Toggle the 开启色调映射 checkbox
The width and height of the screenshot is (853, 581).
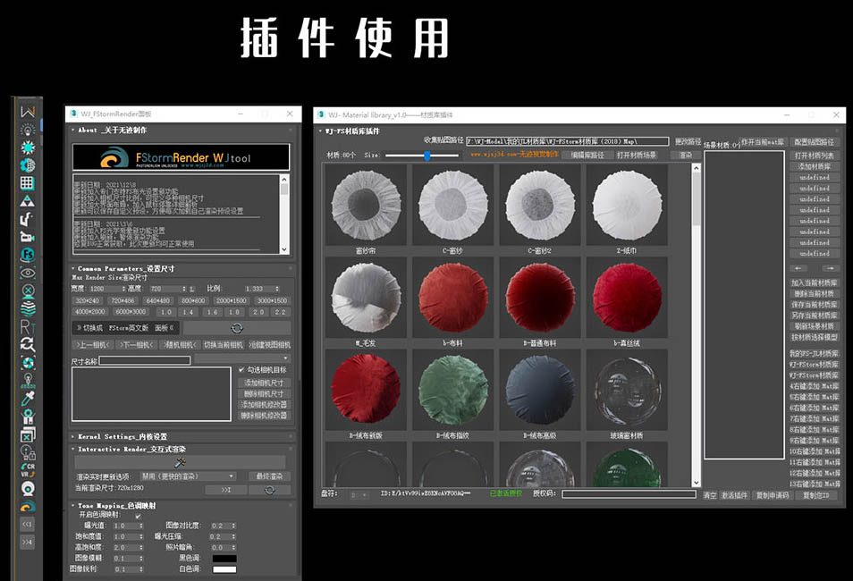pos(138,516)
